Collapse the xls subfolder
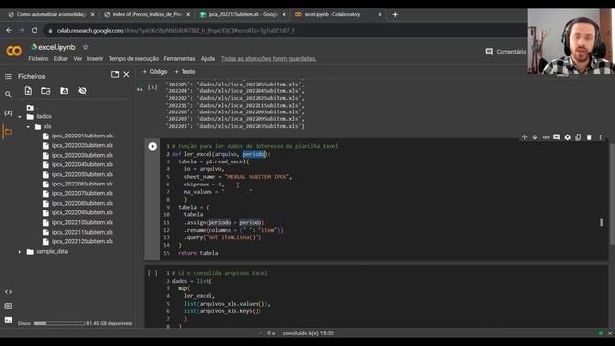The image size is (615, 346). pos(28,126)
